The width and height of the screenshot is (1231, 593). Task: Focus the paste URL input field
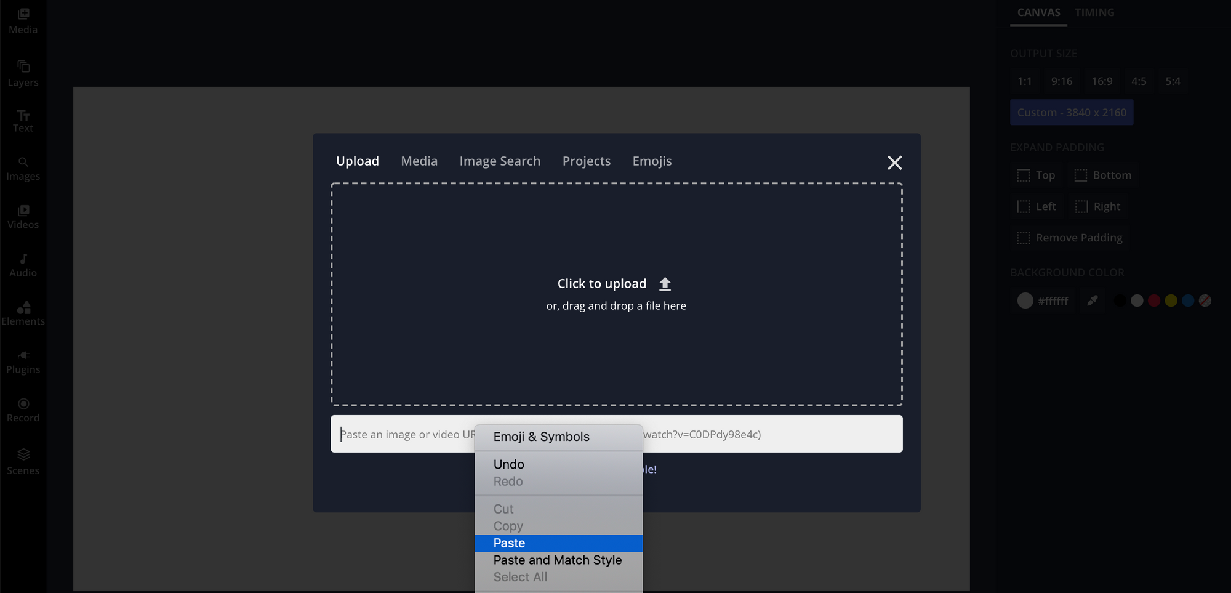coord(769,434)
